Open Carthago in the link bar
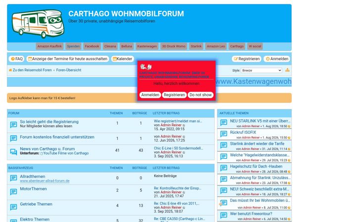 pyautogui.click(x=237, y=46)
